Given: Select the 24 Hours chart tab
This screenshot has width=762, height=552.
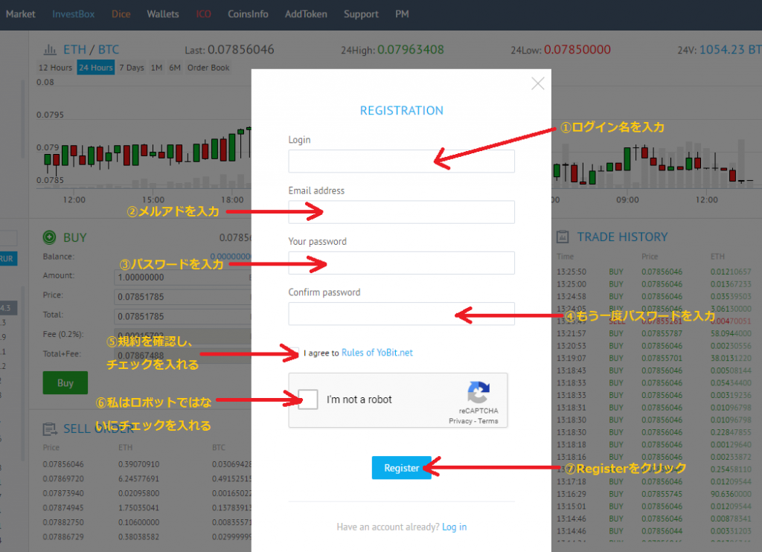Looking at the screenshot, I should (96, 68).
